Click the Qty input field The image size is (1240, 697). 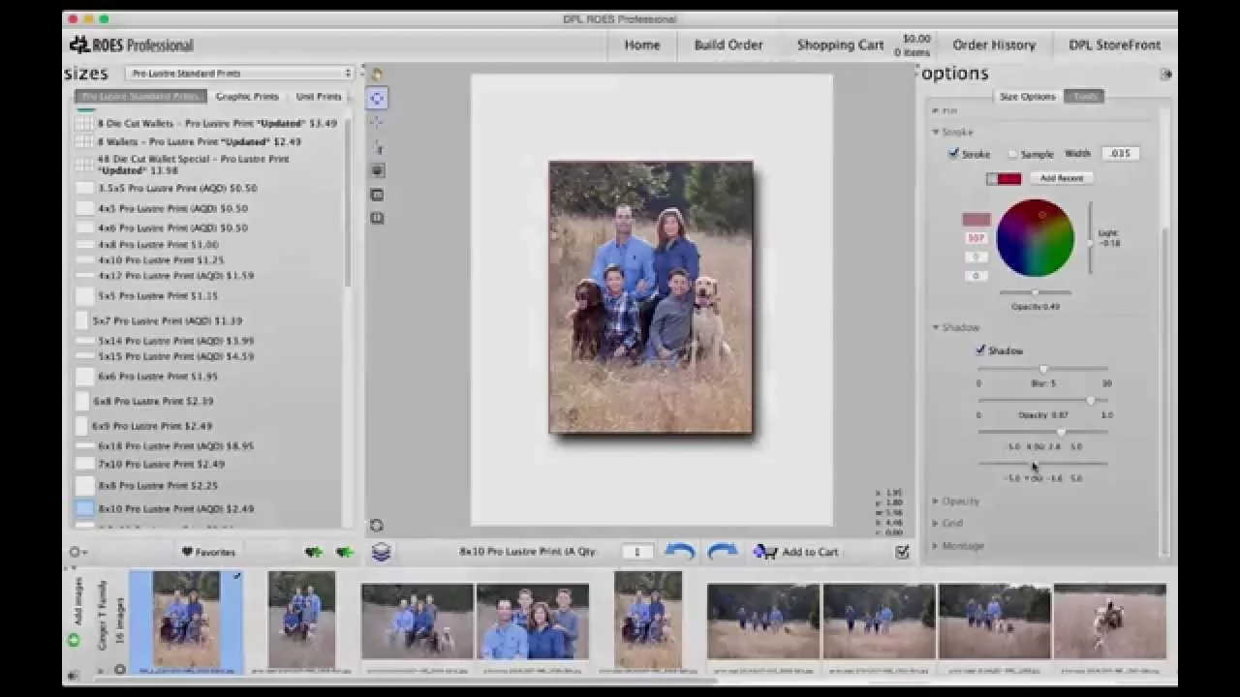pyautogui.click(x=636, y=552)
